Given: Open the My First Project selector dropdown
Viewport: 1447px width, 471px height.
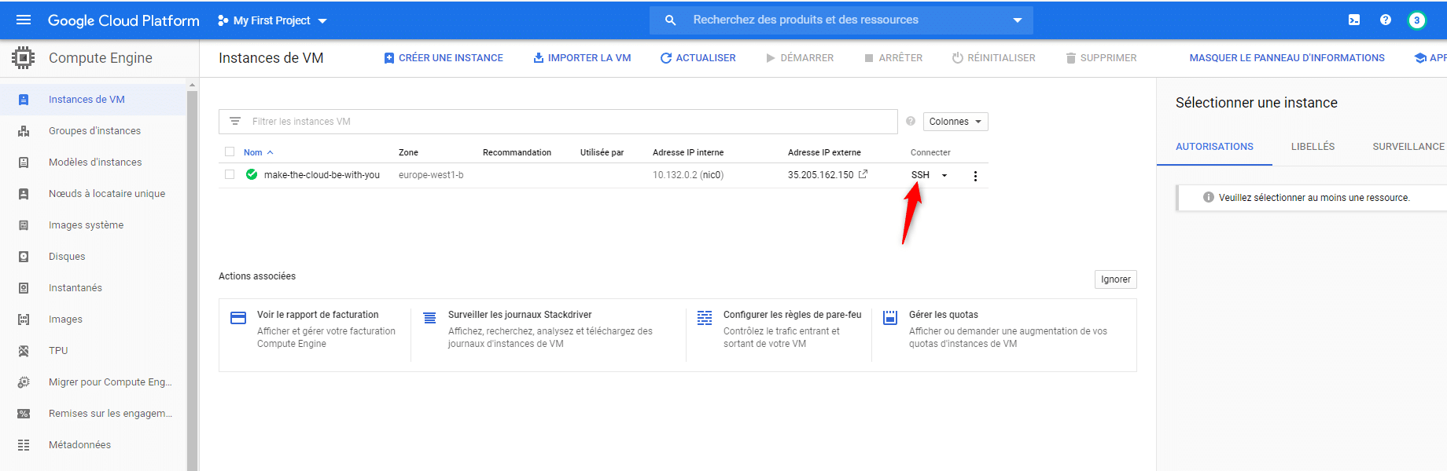Looking at the screenshot, I should click(272, 20).
